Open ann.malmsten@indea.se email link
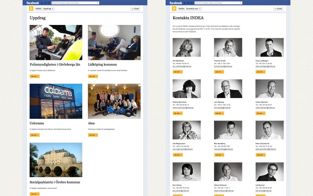This screenshot has height=196, width=313. (x=182, y=66)
